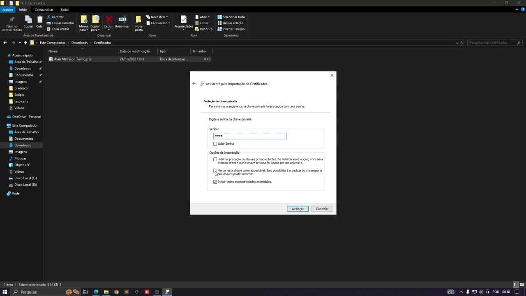This screenshot has width=526, height=296.
Task: Click the up-directory arrow in address bar
Action: pos(25,43)
